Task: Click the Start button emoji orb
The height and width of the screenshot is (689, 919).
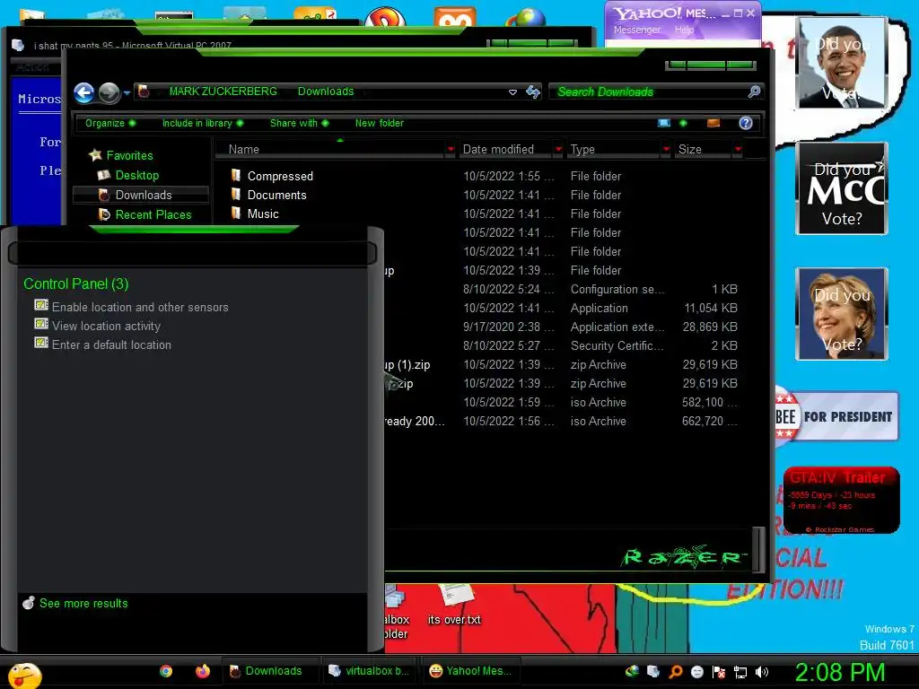Action: point(24,675)
